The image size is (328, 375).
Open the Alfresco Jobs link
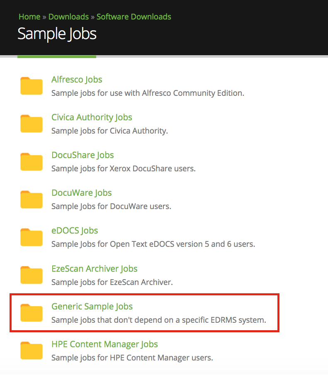pos(77,80)
